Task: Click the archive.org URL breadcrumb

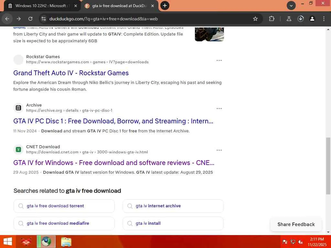Action: point(69,110)
